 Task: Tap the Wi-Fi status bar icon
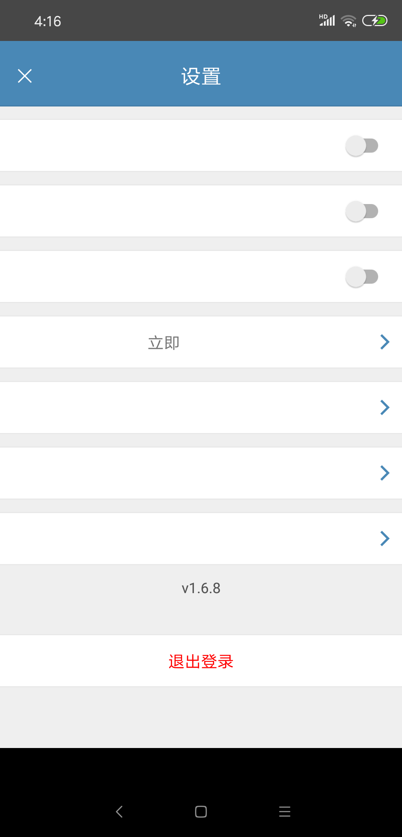(x=348, y=21)
